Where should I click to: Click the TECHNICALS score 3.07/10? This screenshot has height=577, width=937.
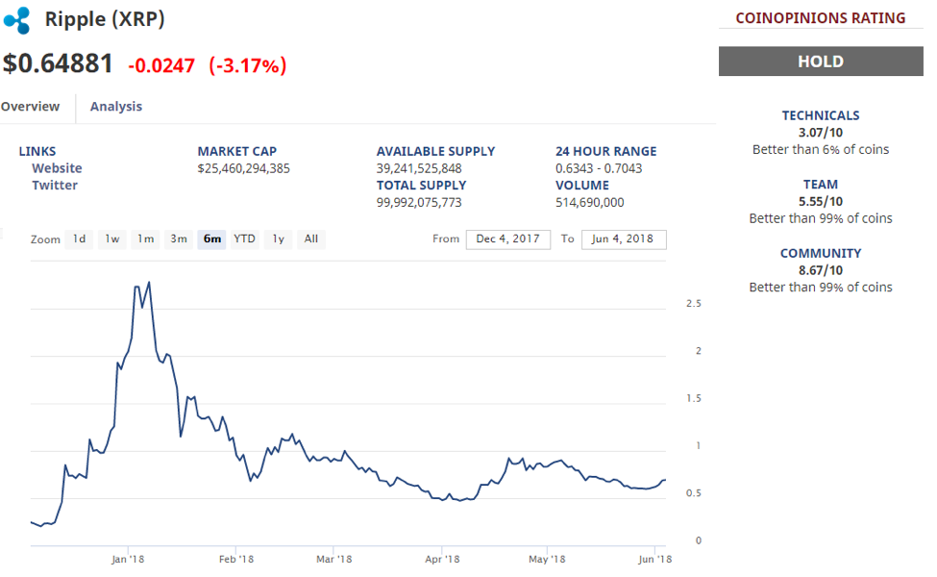(821, 132)
